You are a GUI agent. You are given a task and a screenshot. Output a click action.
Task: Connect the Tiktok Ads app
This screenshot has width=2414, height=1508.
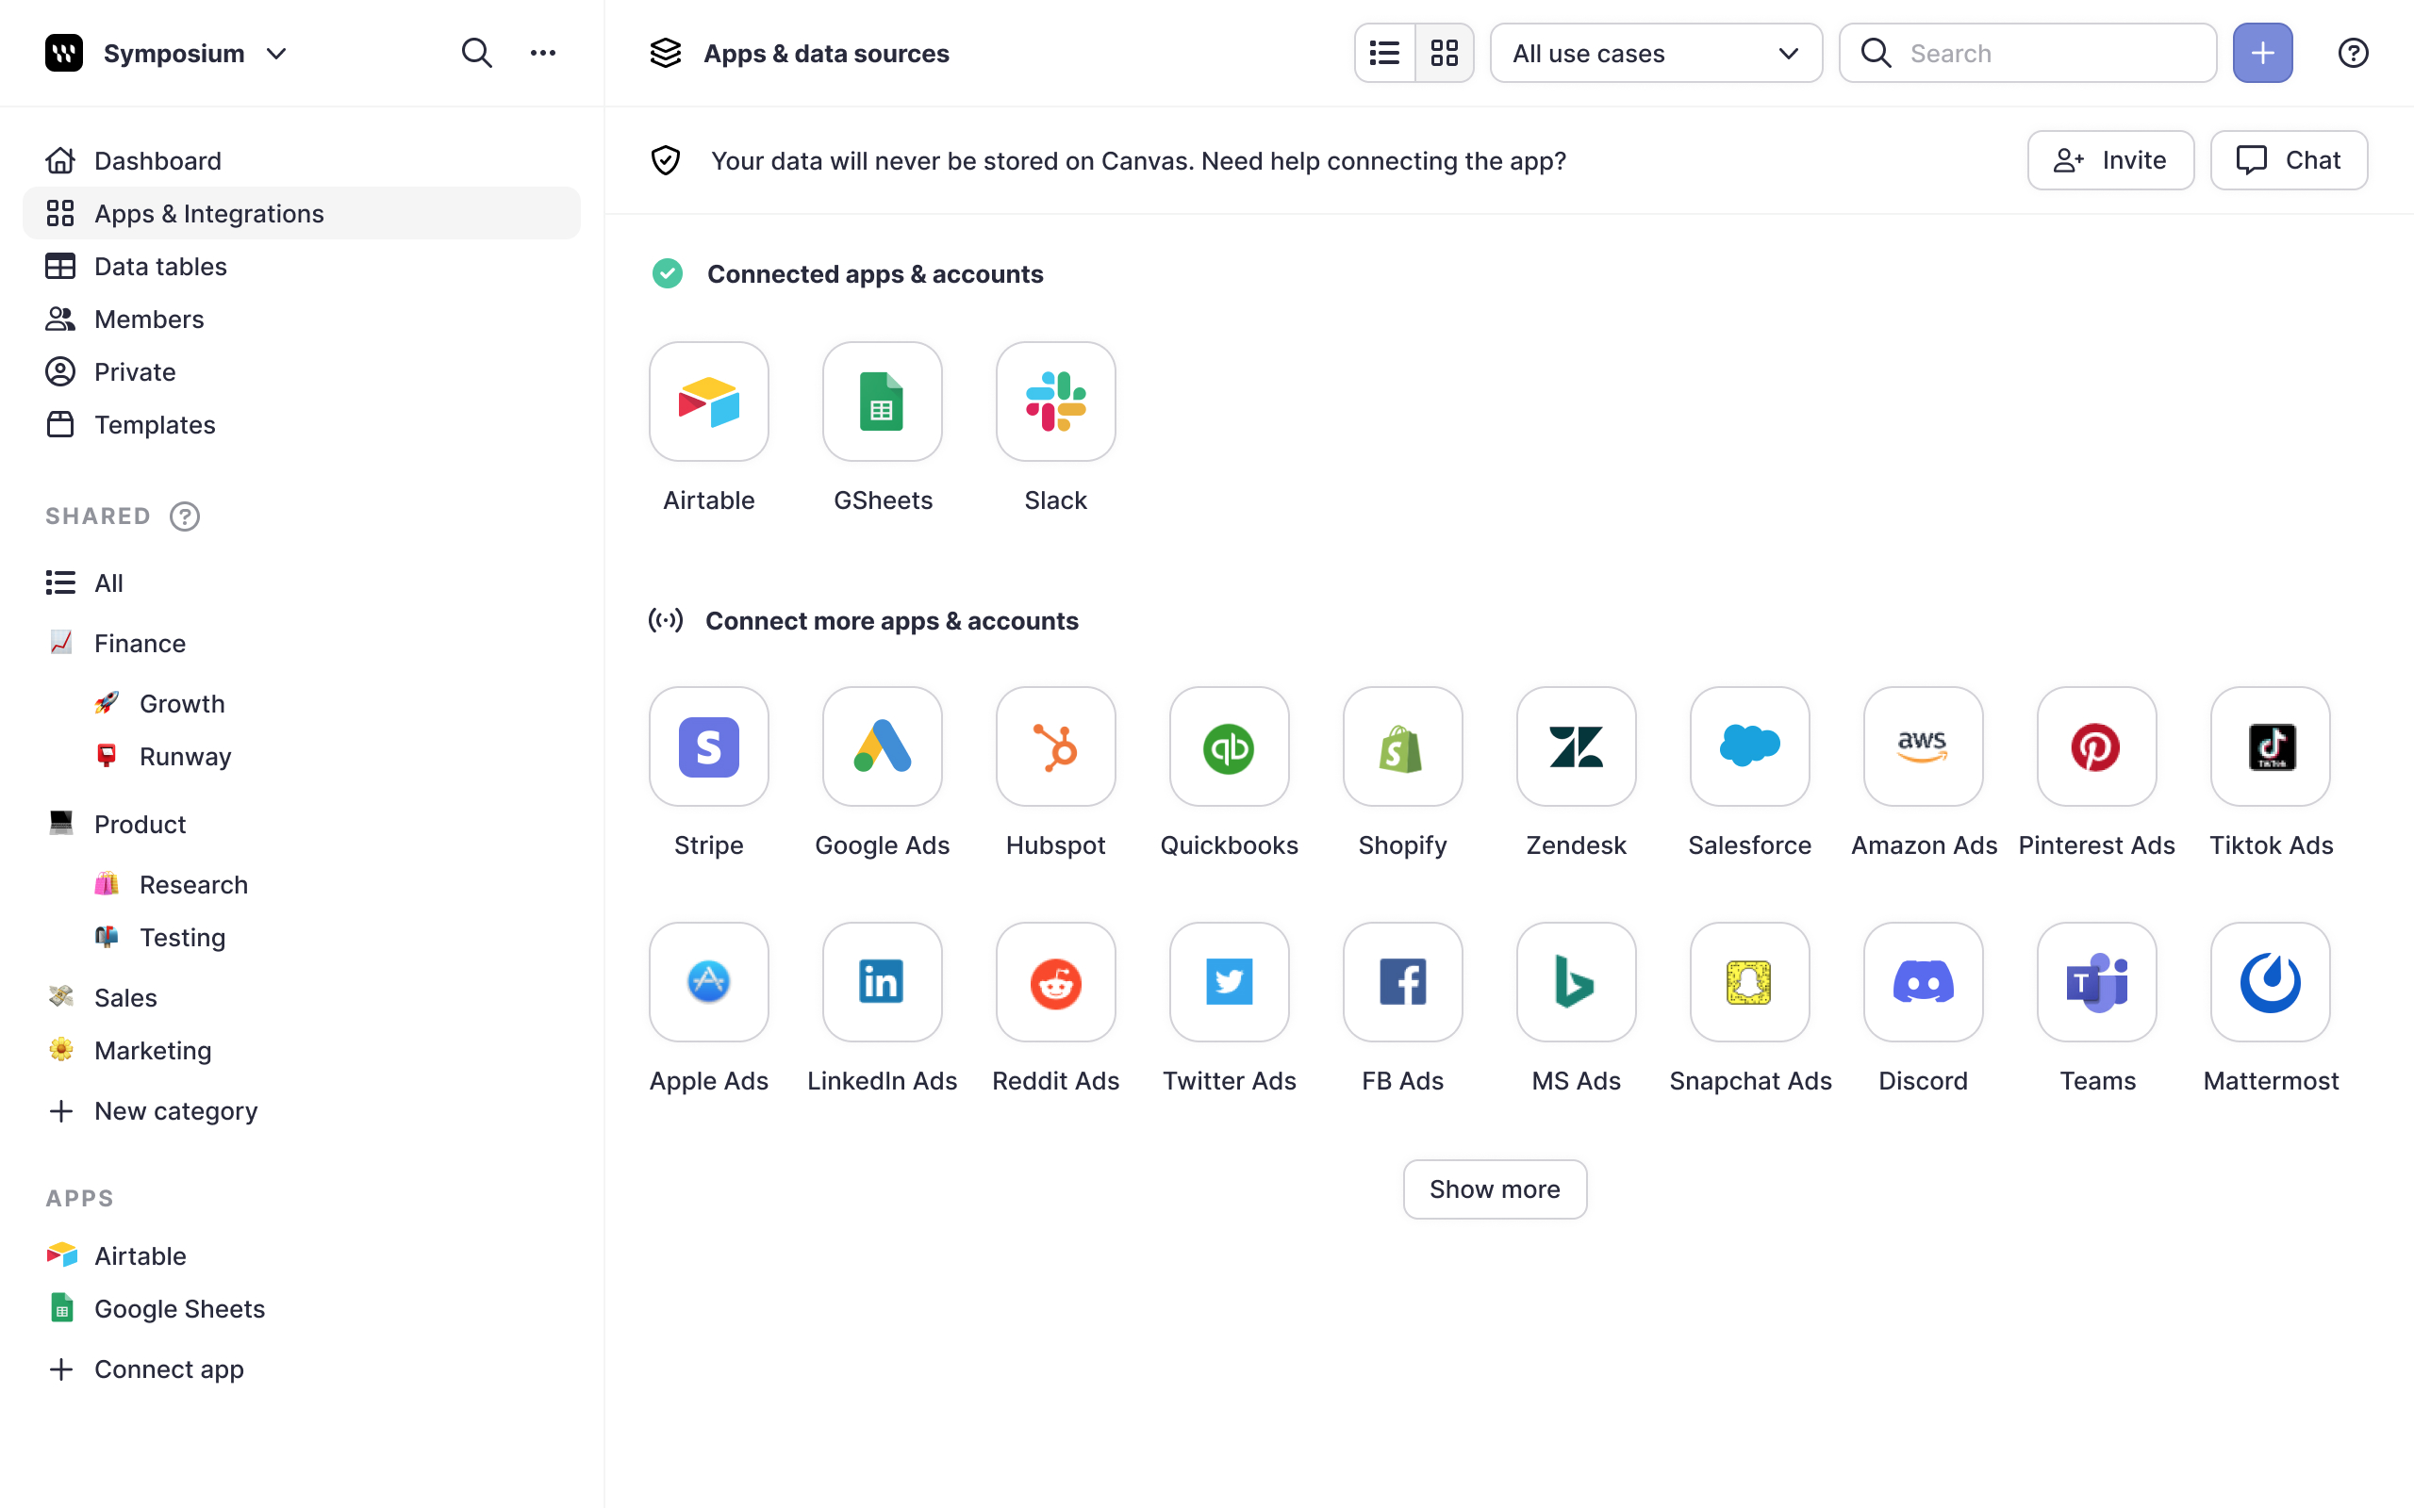2271,746
